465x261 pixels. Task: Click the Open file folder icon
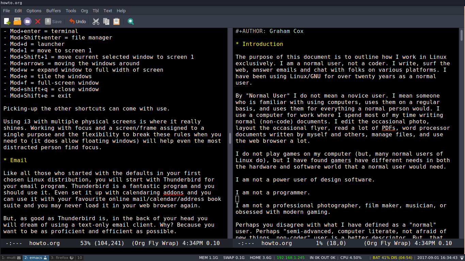(x=17, y=21)
